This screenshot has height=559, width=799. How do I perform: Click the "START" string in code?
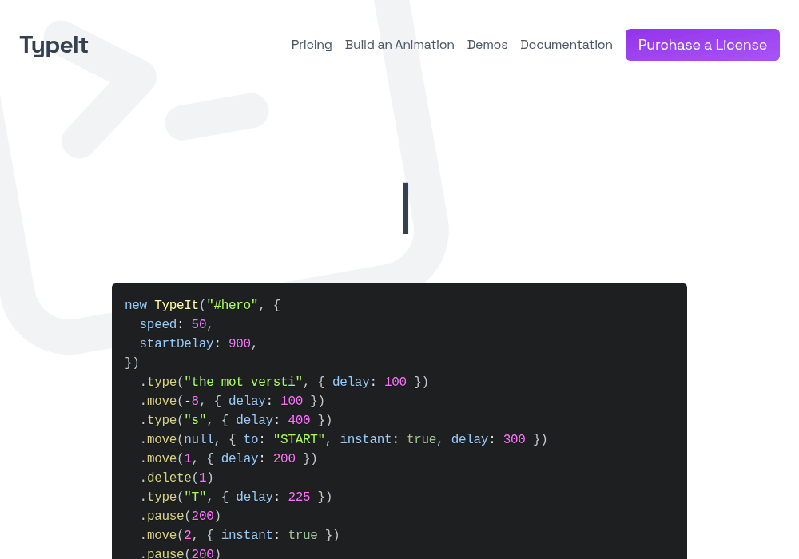click(299, 439)
